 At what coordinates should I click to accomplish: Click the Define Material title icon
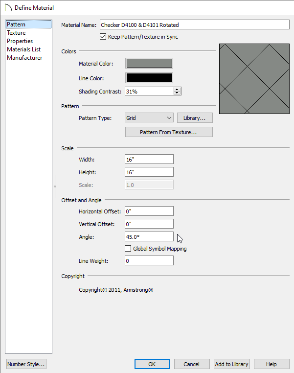click(x=8, y=8)
